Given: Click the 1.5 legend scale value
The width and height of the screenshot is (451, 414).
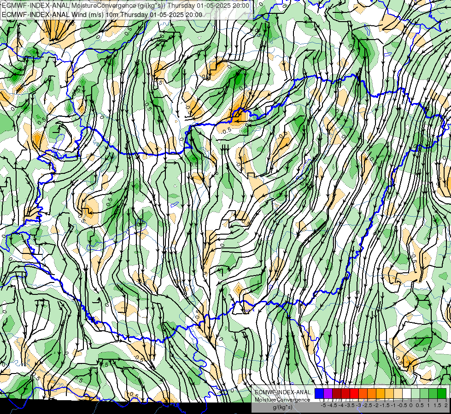Looking at the screenshot, I should point(438,405).
